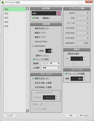This screenshot has height=121, width=94.
Task: Increase the 分割数 value with up arrow
Action: tap(53, 50)
